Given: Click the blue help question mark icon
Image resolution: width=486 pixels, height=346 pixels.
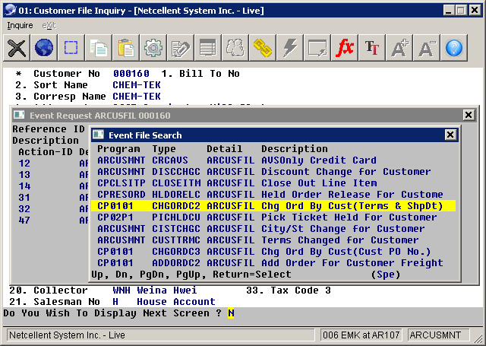Looking at the screenshot, I should (454, 49).
